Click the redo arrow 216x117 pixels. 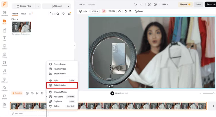tap(141, 4)
